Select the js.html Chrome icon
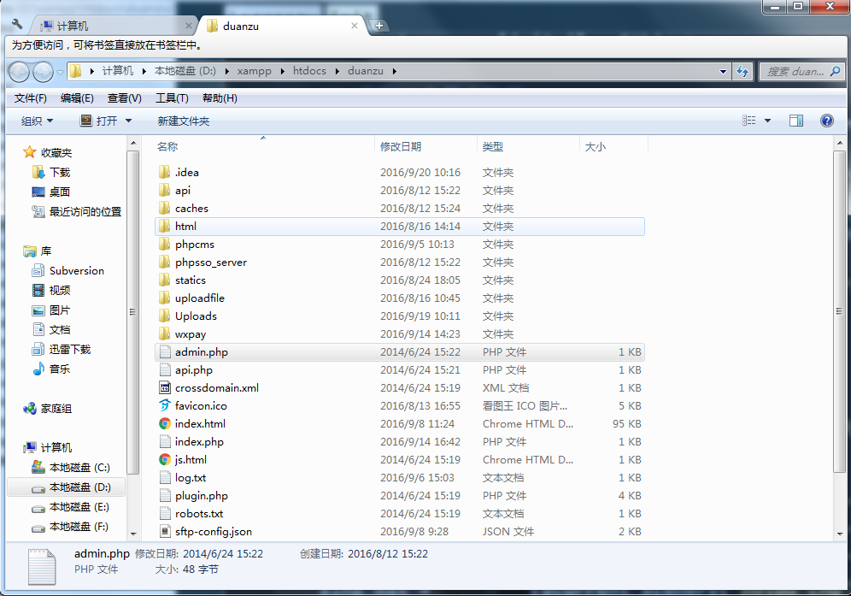 164,460
